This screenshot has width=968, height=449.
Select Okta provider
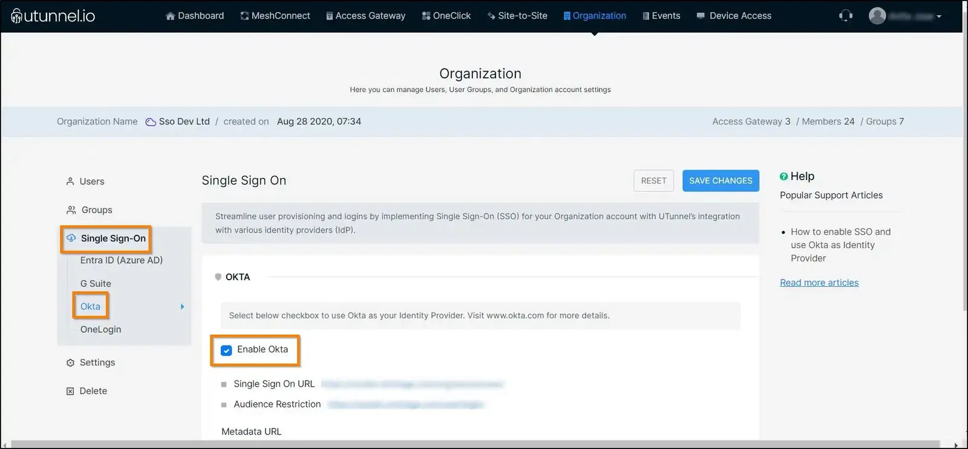coord(90,306)
